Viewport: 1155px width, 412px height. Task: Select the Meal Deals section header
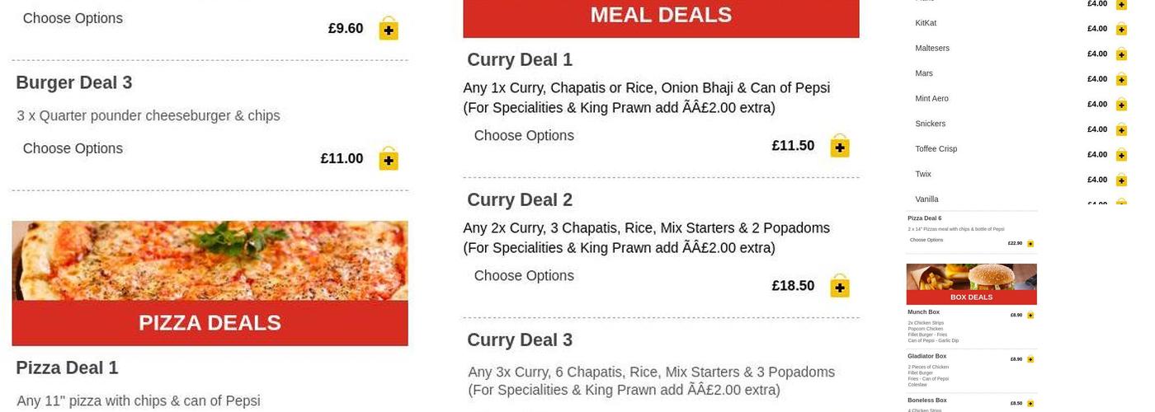tap(661, 16)
